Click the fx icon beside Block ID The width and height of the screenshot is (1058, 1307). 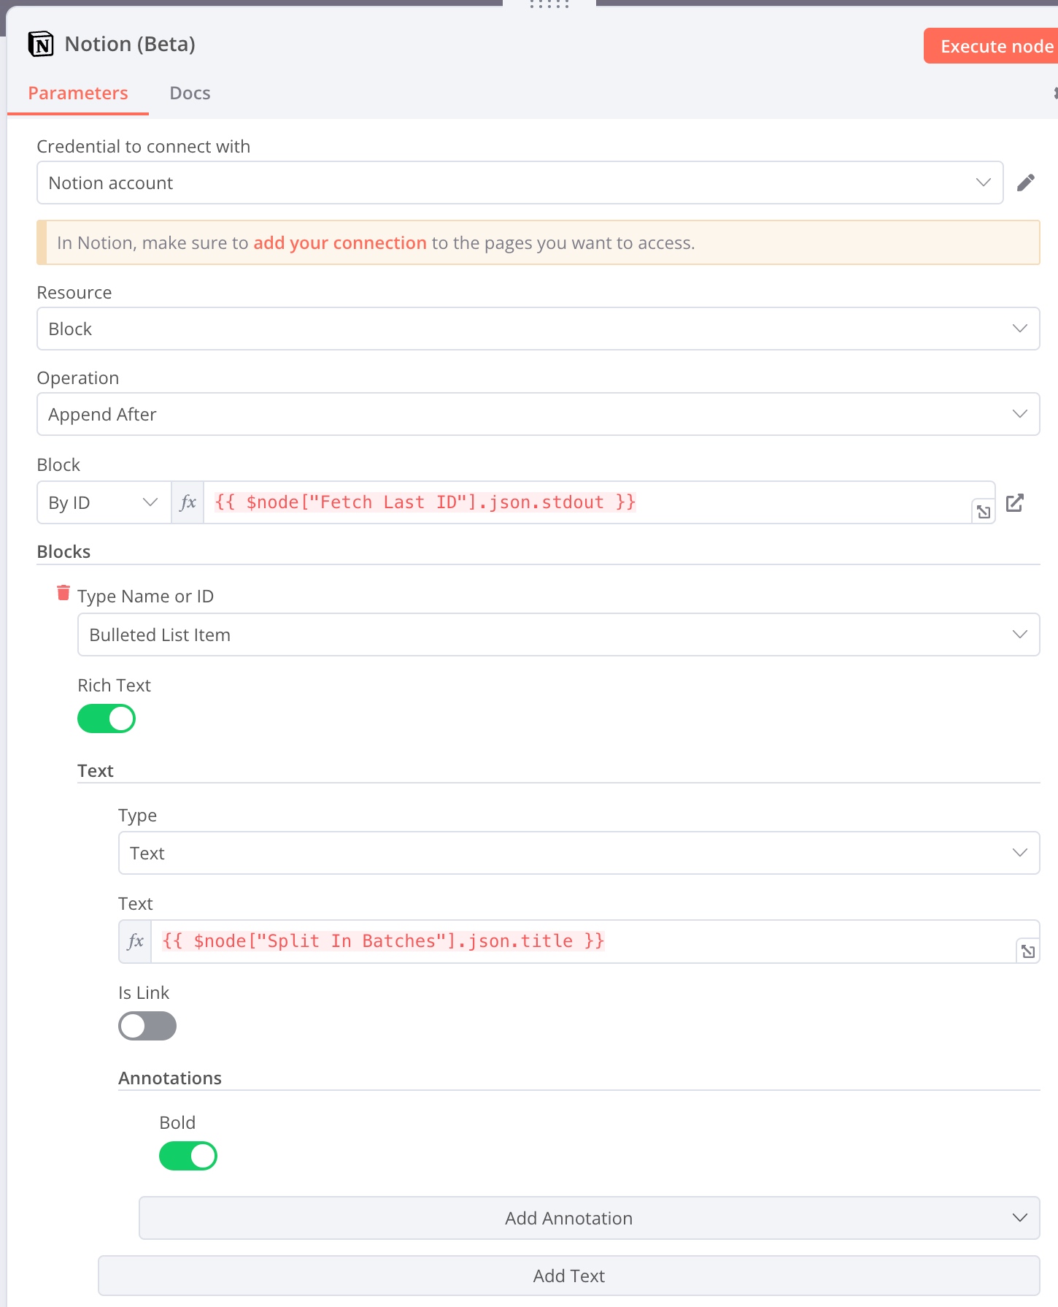[x=188, y=502]
